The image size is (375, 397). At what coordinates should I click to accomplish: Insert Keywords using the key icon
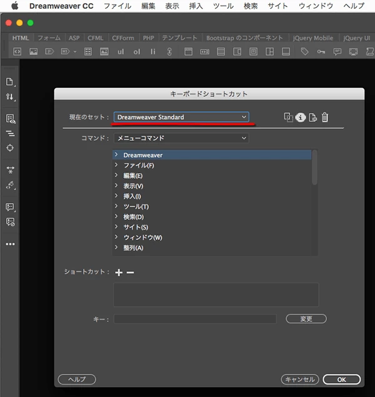point(321,52)
